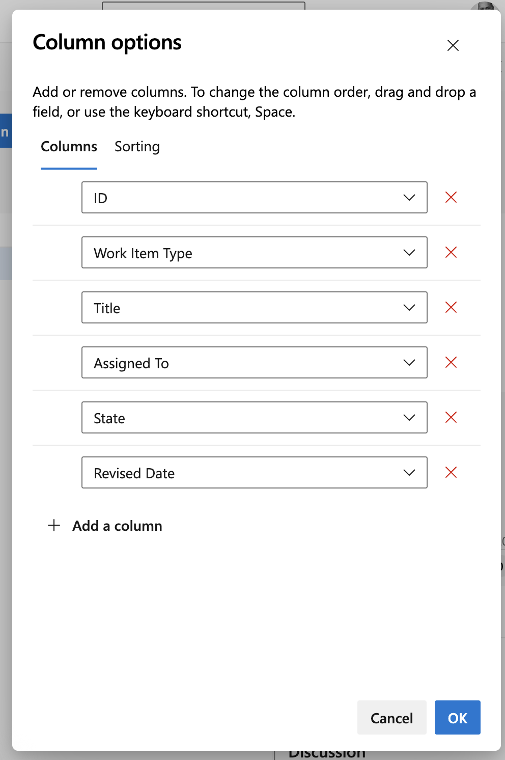Open the Assigned To field dropdown
Screen dimensions: 505x760
pyautogui.click(x=408, y=362)
